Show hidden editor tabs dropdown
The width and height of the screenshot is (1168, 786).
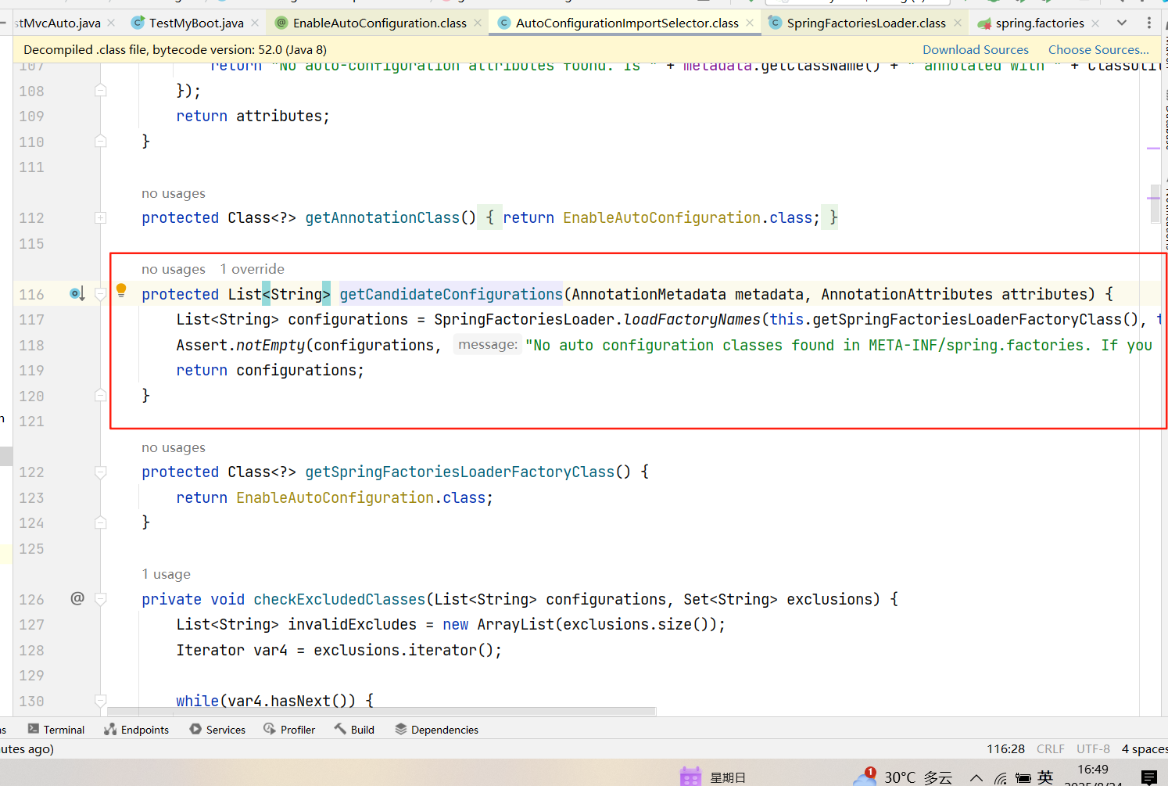pyautogui.click(x=1122, y=23)
